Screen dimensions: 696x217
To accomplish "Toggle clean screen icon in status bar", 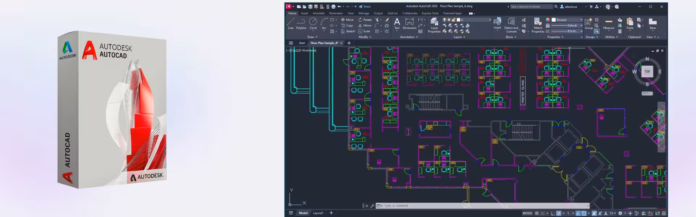I will click(658, 213).
